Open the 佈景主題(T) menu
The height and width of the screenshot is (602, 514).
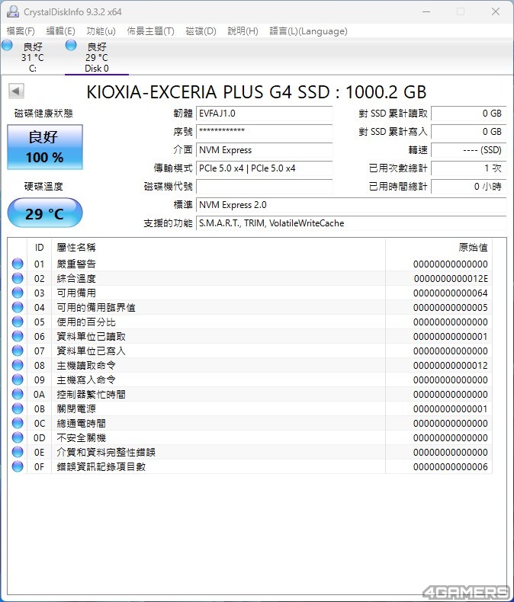click(150, 31)
